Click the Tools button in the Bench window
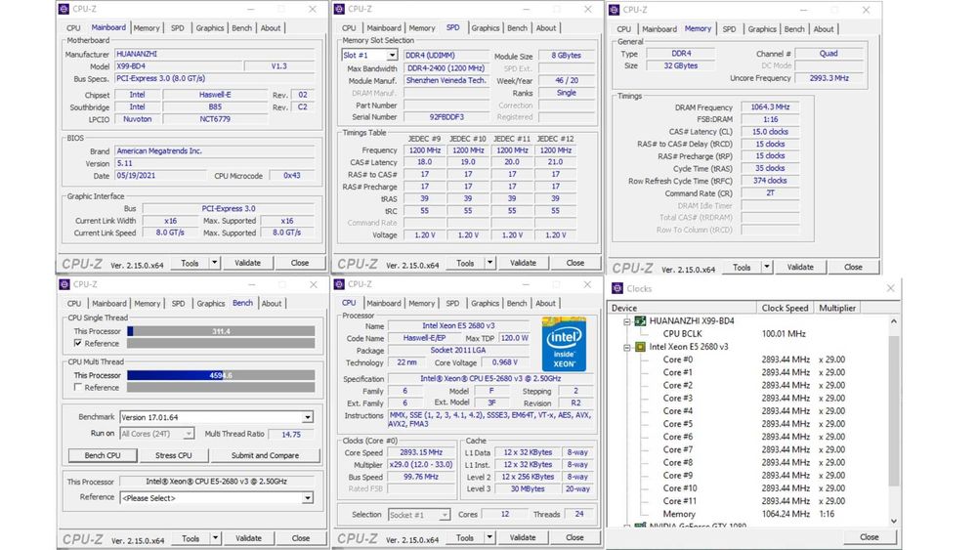 coord(191,538)
